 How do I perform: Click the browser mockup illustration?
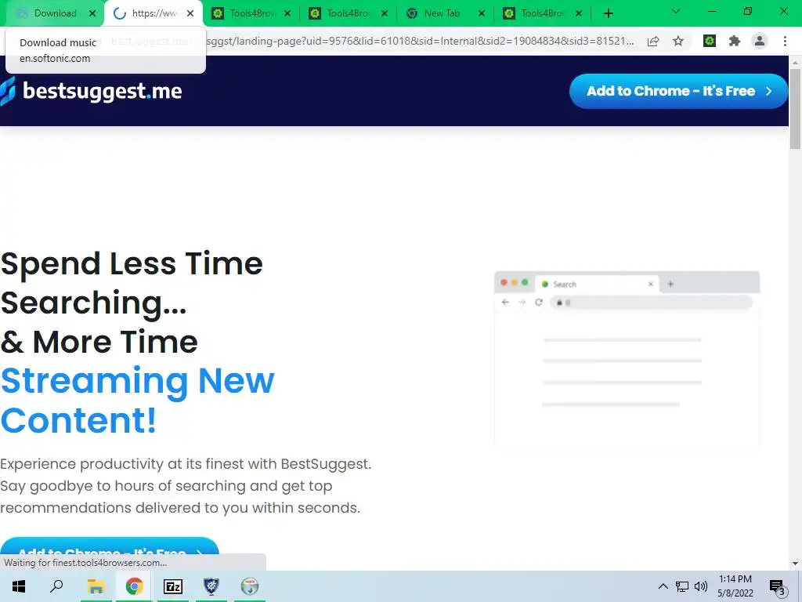tap(627, 359)
